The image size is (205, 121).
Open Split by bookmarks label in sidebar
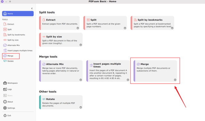coord(16,35)
